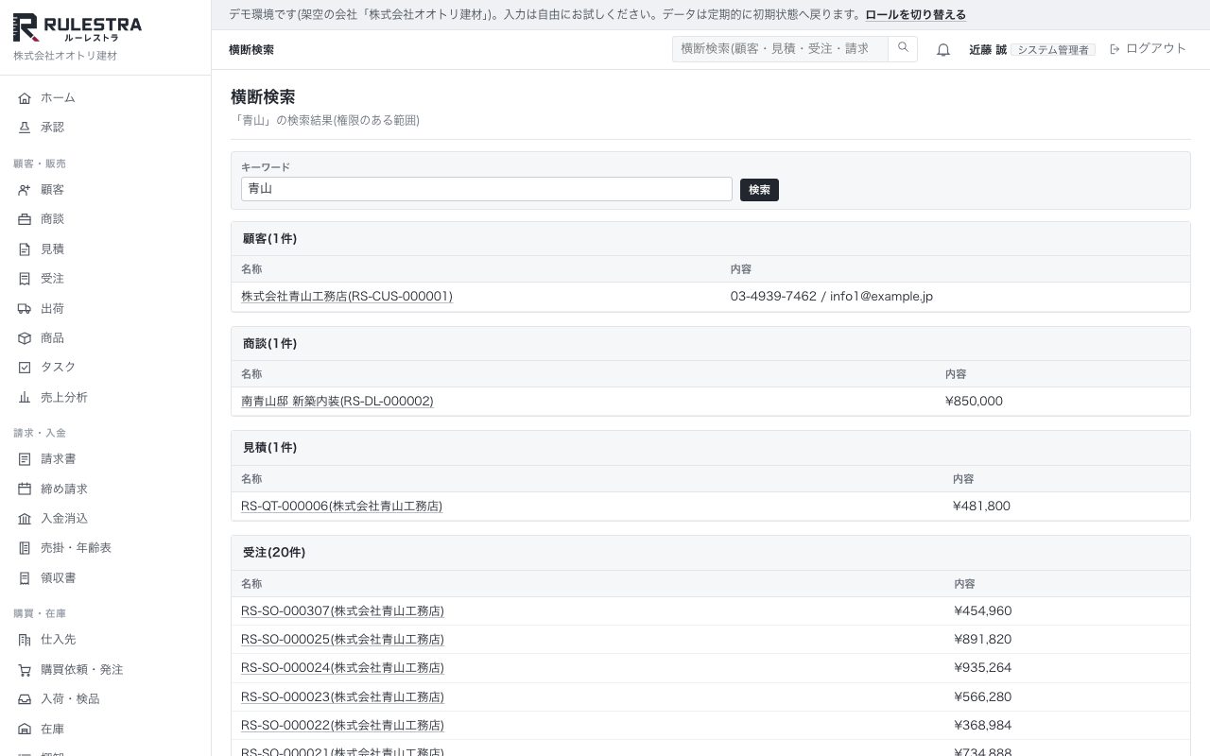The height and width of the screenshot is (756, 1210).
Task: Open the deals (商談) briefcase icon
Action: (25, 219)
